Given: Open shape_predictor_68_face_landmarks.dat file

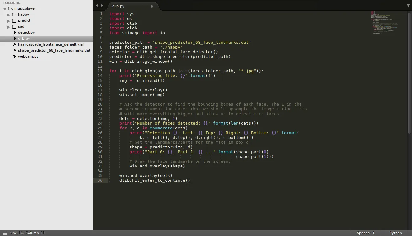Looking at the screenshot, I should [54, 51].
